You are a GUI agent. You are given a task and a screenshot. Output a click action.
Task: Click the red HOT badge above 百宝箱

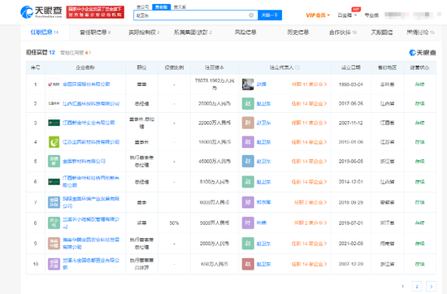pyautogui.click(x=356, y=9)
